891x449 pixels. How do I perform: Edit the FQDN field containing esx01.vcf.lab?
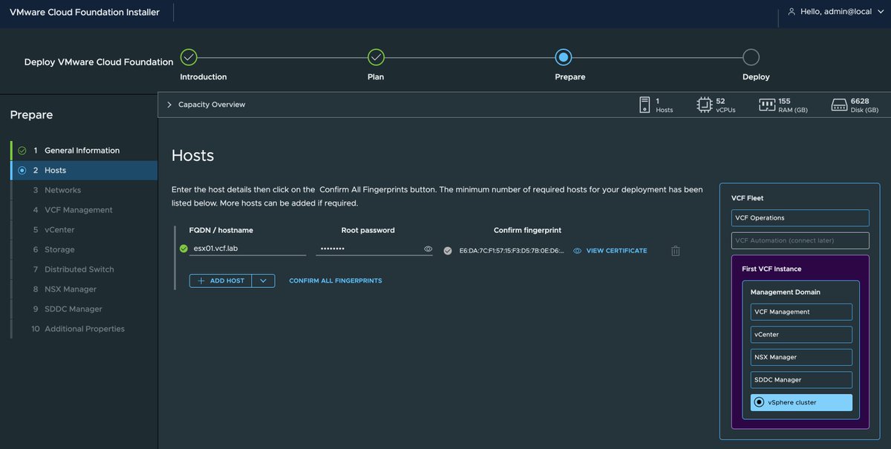247,249
